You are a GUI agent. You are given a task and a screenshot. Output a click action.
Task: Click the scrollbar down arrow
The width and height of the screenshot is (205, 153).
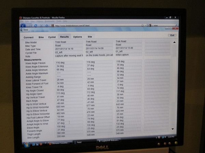[x=173, y=129]
